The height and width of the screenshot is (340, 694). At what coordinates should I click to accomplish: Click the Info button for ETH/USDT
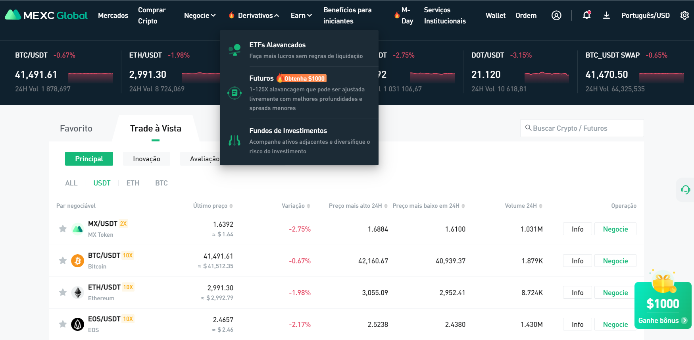(577, 292)
